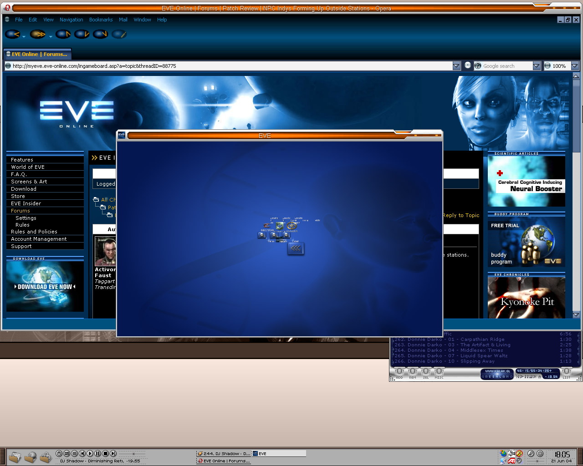The width and height of the screenshot is (583, 466).
Task: Switch to the DJ Shadow taskbar button
Action: click(224, 453)
